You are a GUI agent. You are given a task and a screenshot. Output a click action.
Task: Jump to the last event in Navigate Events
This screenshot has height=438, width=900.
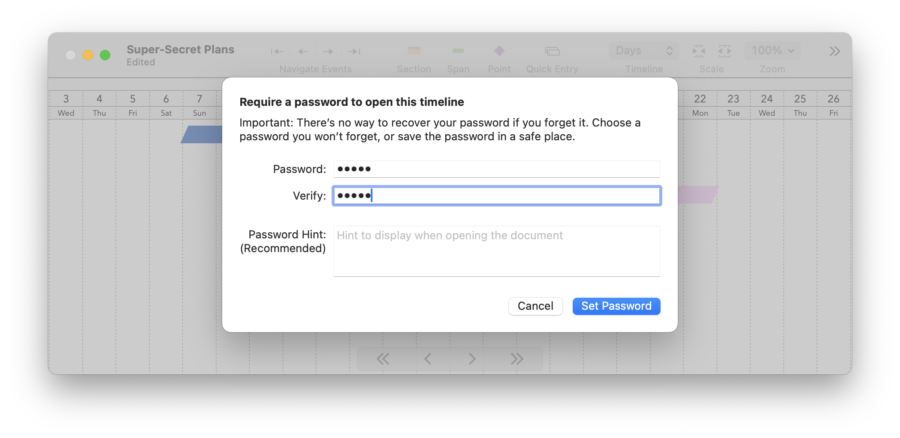click(354, 51)
